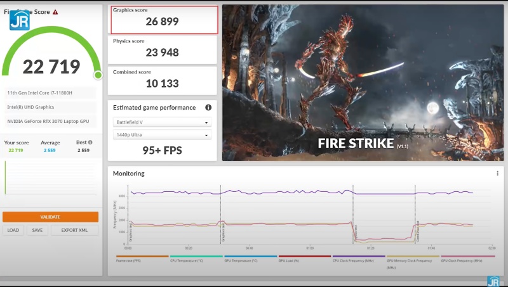The width and height of the screenshot is (508, 287).
Task: Click the warning icon next to Fire Strike Score
Action: coord(55,12)
